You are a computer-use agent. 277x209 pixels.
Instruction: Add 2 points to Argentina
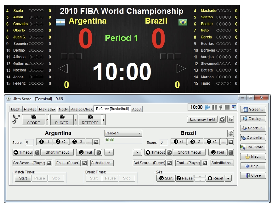tap(60, 142)
